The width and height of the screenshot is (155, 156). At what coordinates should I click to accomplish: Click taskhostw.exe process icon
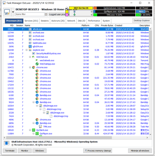pos(30,43)
